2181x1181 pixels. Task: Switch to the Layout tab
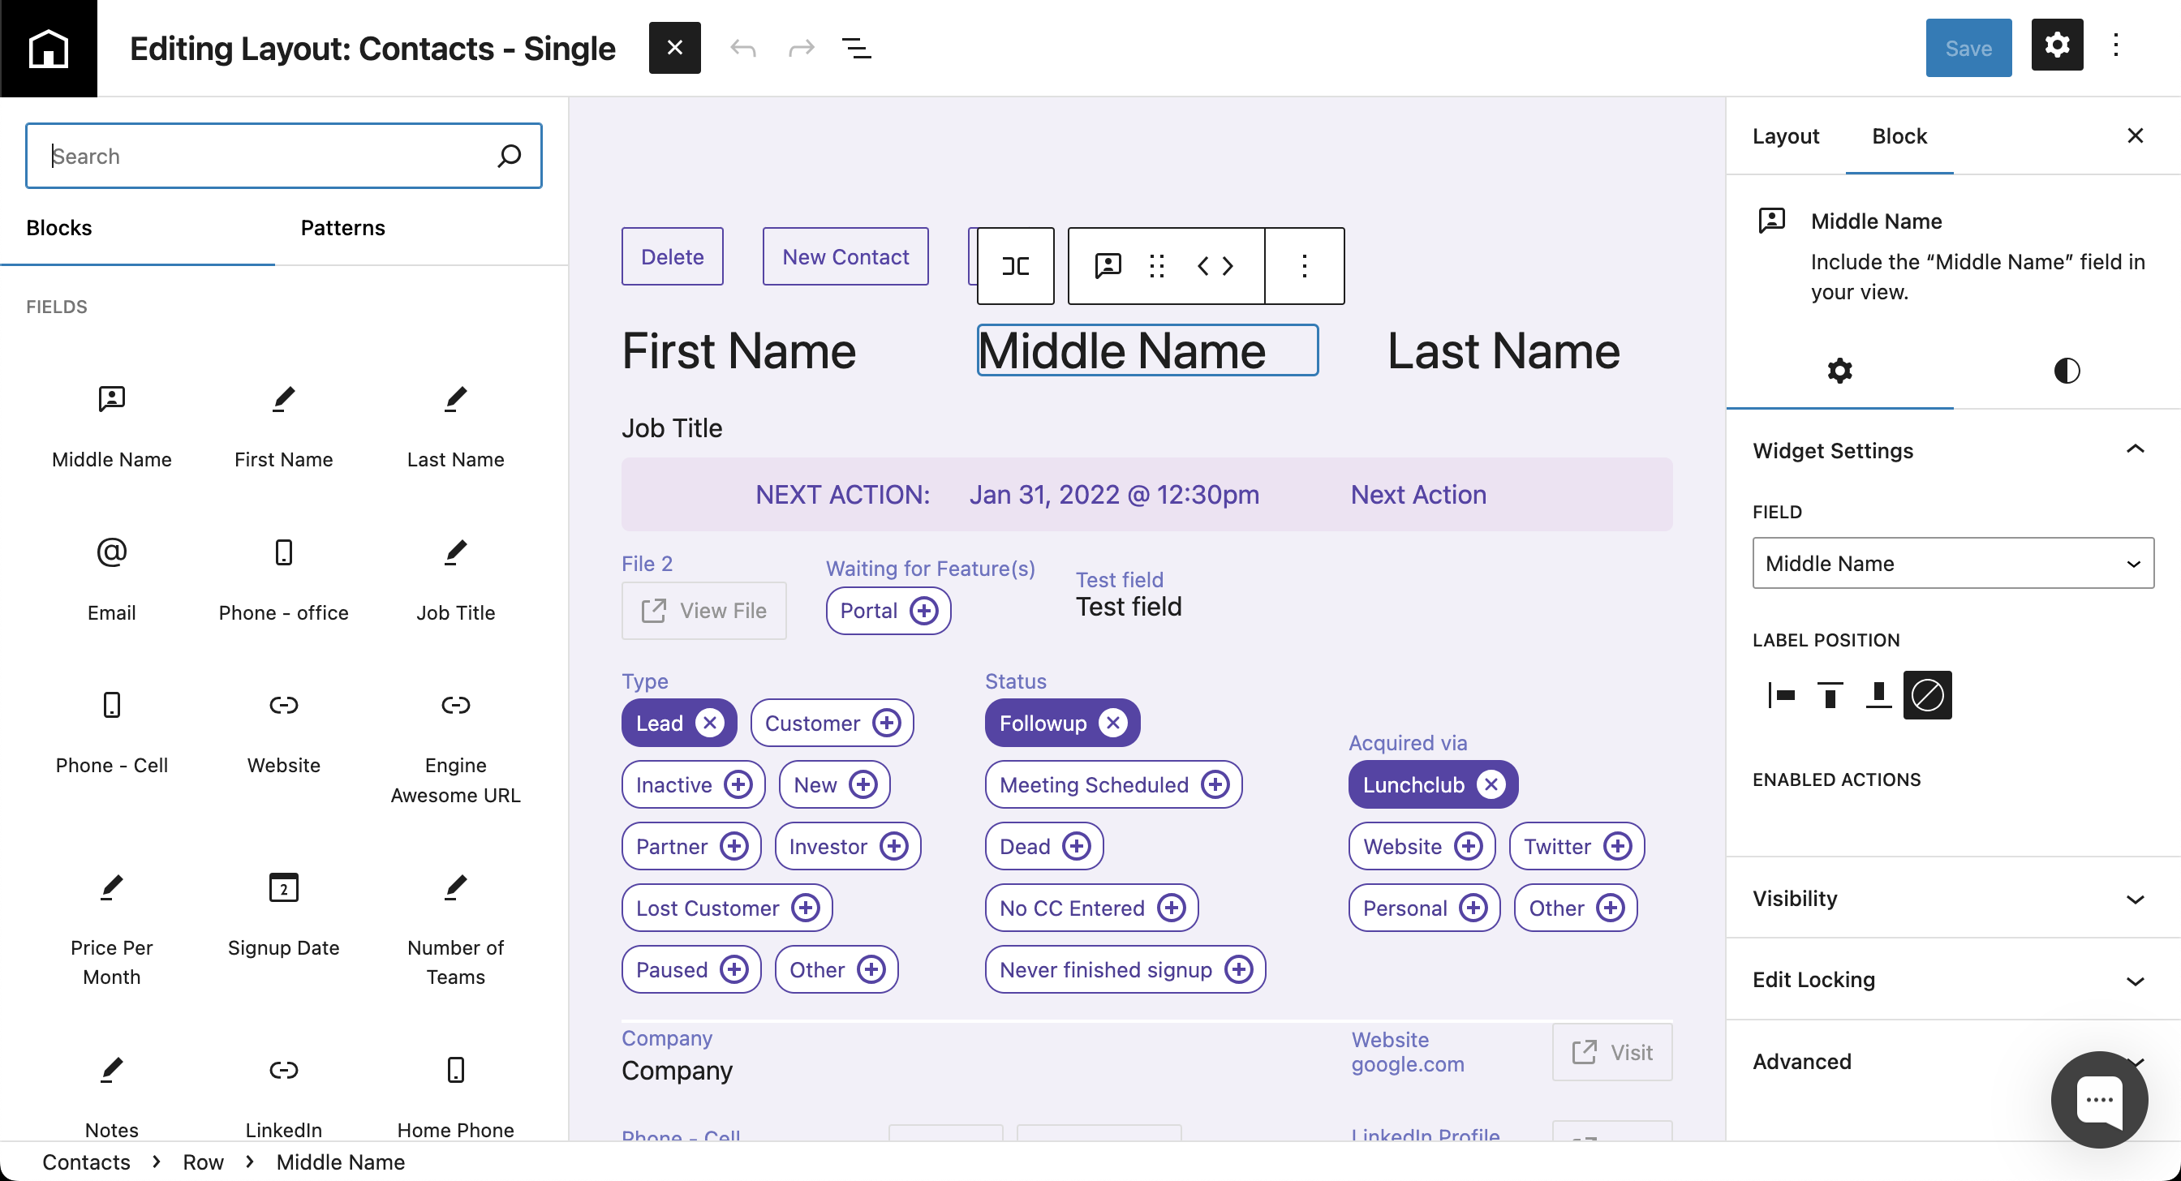1785,135
